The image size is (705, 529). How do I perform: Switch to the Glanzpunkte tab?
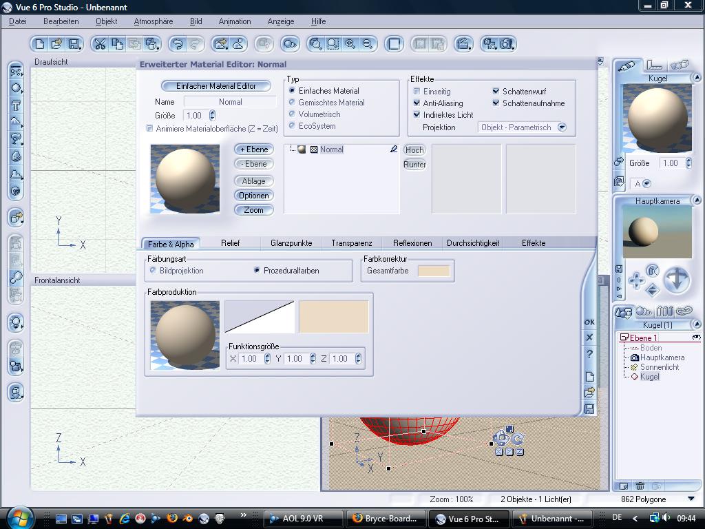[x=291, y=243]
